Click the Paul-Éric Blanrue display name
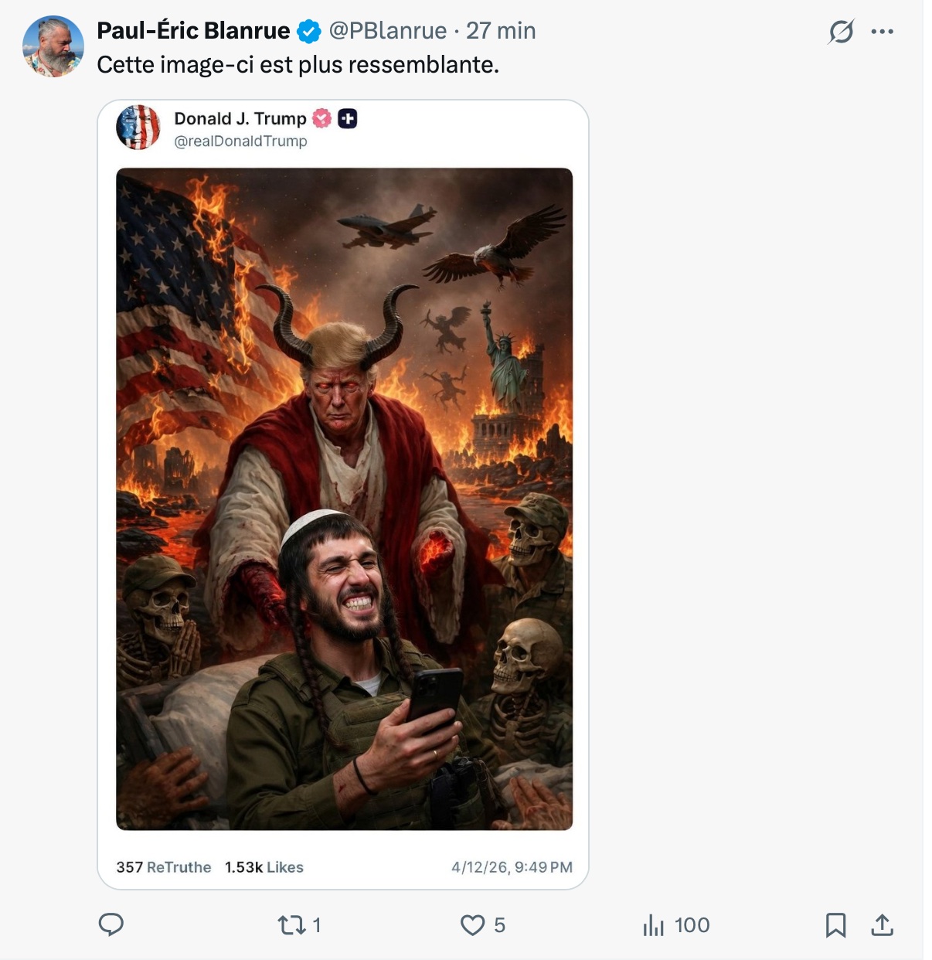 tap(193, 31)
